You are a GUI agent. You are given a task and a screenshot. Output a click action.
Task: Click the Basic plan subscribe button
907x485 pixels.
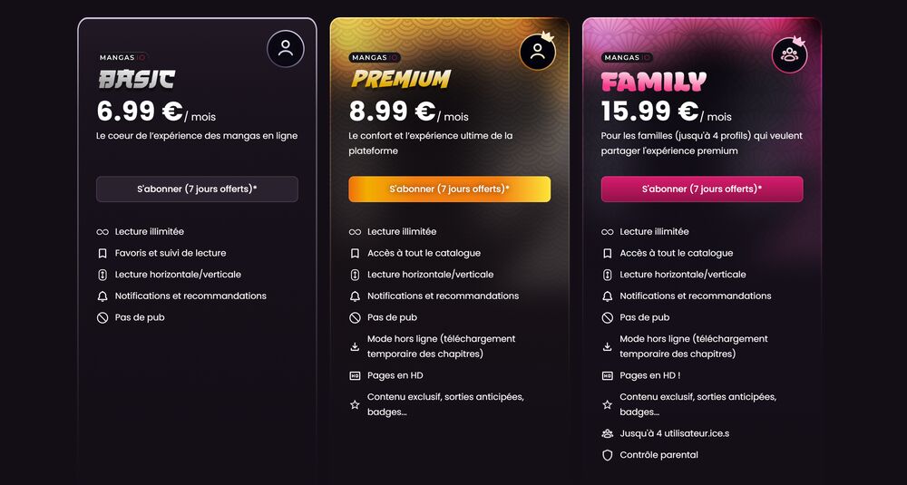tap(197, 189)
